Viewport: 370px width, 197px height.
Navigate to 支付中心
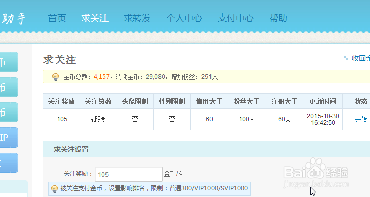236,18
